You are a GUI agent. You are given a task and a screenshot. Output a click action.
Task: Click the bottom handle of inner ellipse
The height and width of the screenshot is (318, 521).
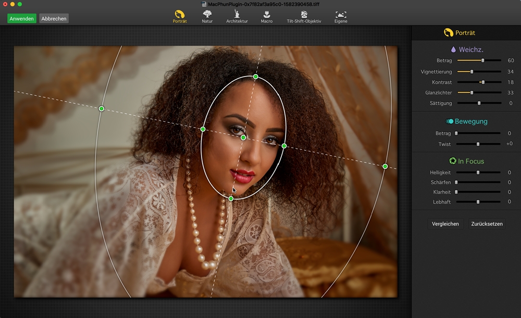point(231,198)
